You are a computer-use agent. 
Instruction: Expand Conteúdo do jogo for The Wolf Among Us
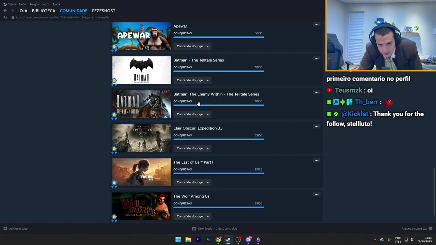(192, 216)
